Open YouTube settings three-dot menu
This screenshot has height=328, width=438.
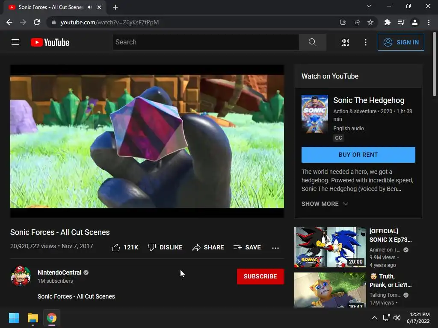[x=365, y=42]
